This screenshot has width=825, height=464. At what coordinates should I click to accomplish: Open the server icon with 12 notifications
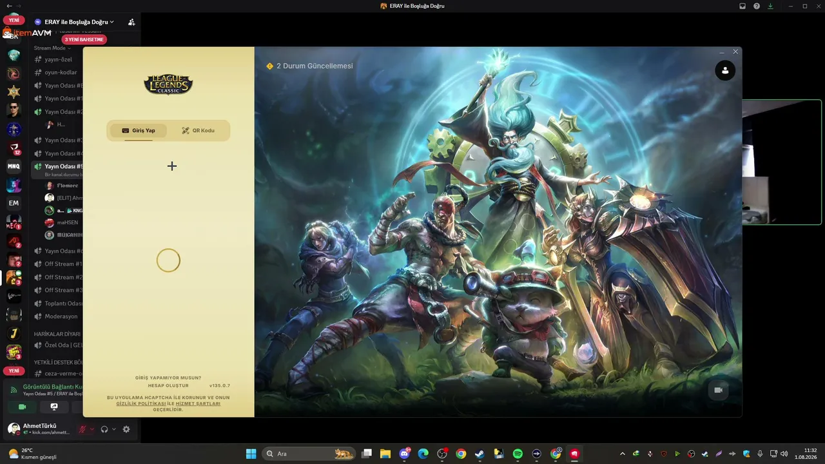pyautogui.click(x=14, y=148)
